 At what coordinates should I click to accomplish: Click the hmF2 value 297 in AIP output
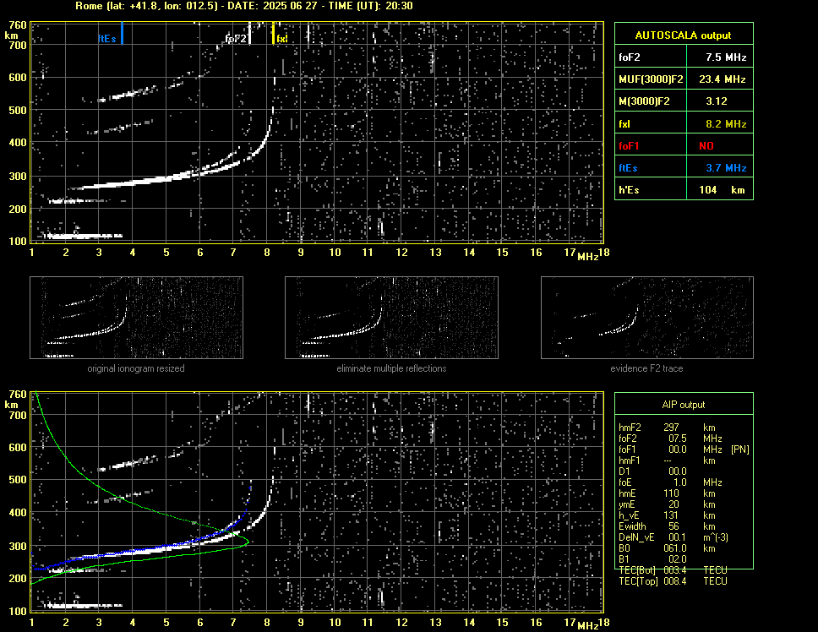[x=671, y=427]
